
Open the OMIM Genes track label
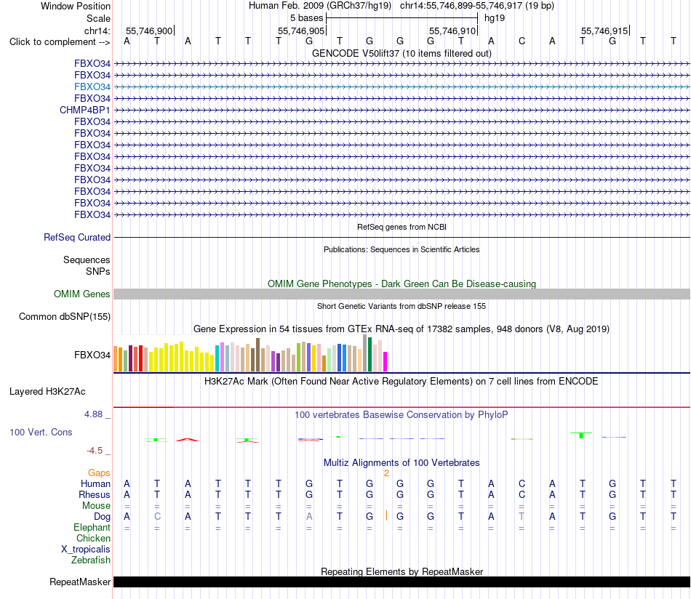(82, 294)
